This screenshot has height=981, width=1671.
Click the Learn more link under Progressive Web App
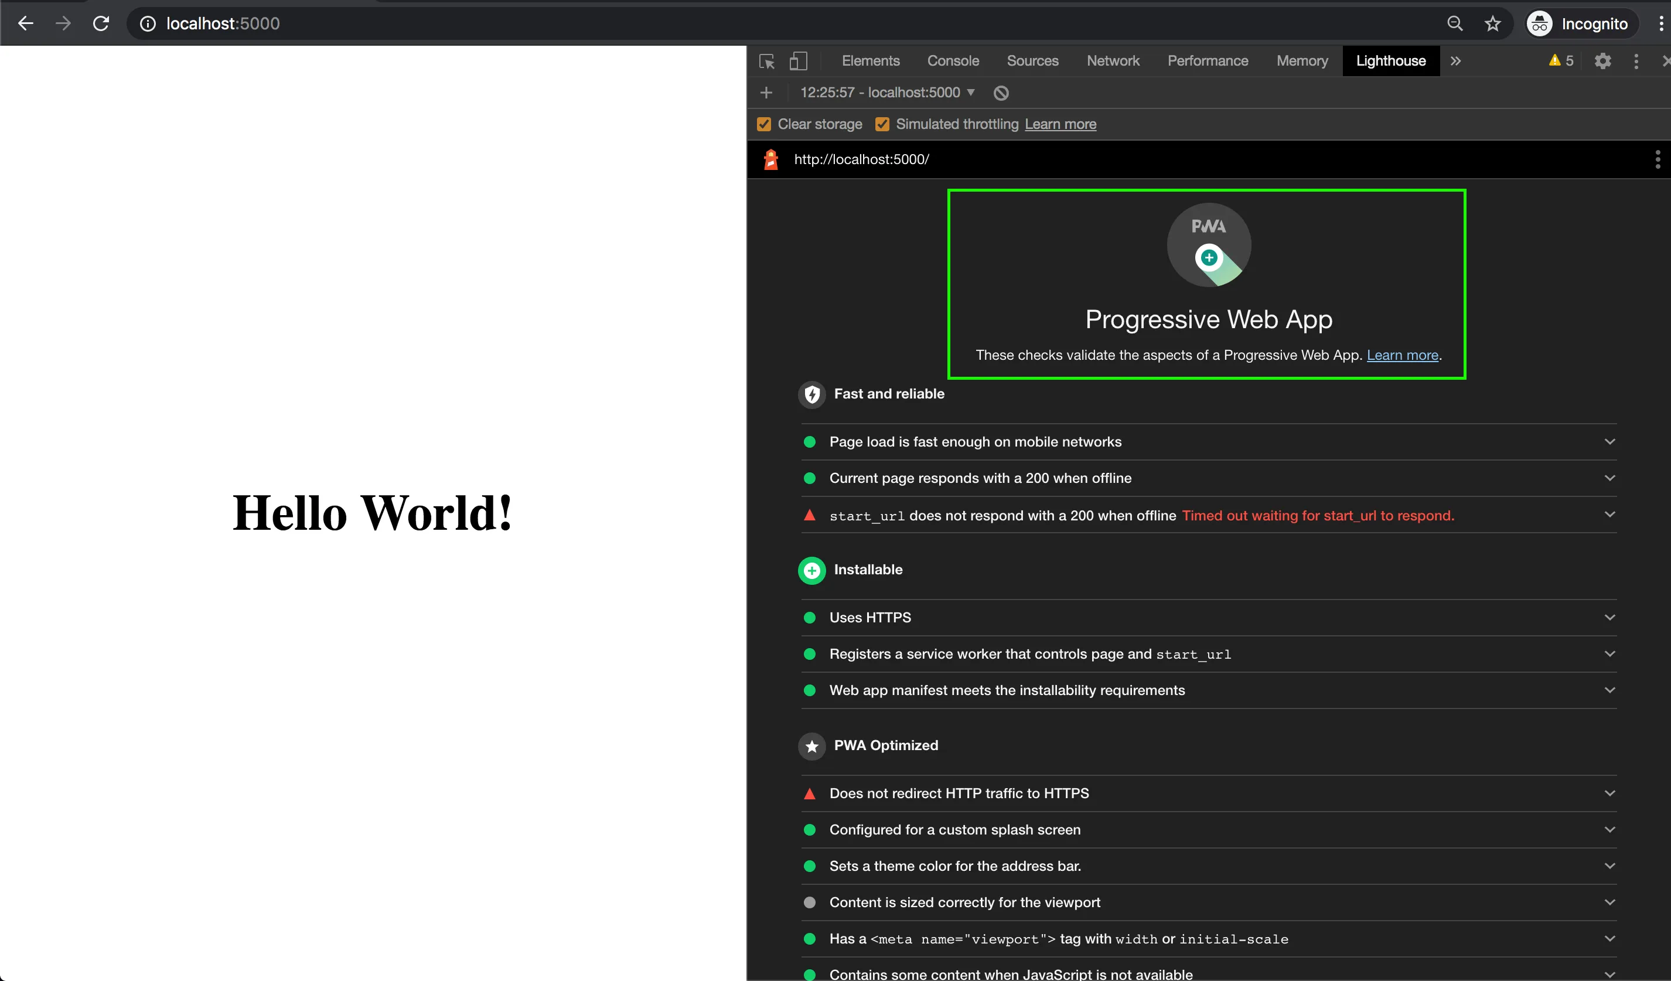pyautogui.click(x=1402, y=355)
